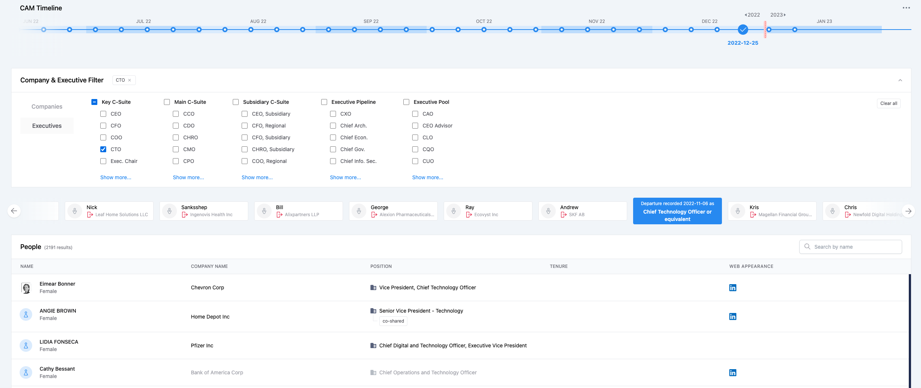Click the Clear all button
The image size is (921, 388).
(x=888, y=103)
